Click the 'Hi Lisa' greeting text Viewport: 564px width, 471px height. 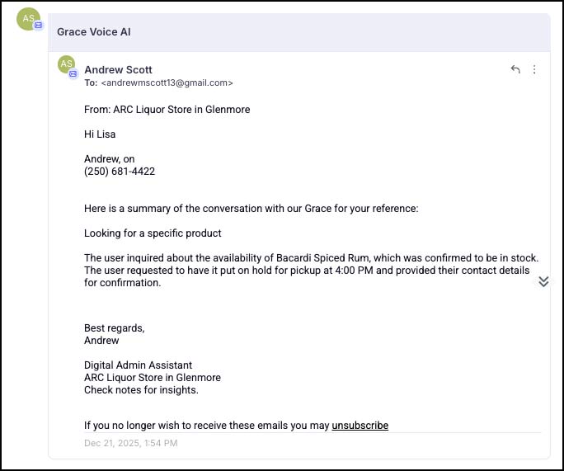click(100, 134)
